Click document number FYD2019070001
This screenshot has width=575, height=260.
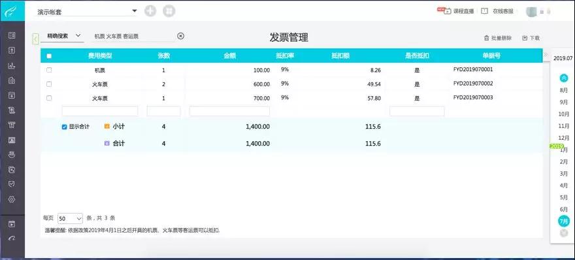[x=473, y=69]
